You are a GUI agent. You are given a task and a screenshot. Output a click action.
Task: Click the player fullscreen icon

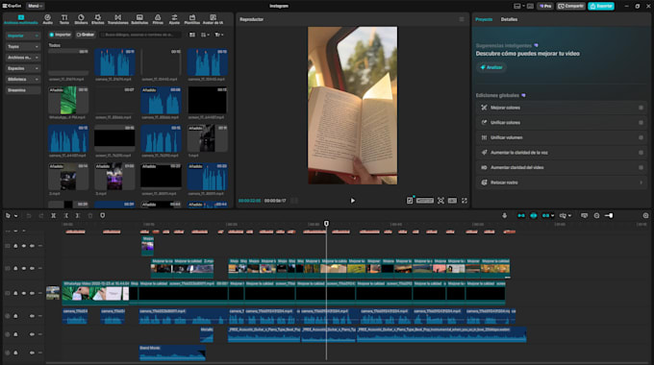tap(465, 201)
